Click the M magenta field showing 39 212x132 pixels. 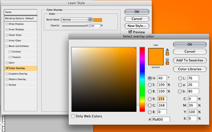pyautogui.click(x=192, y=105)
